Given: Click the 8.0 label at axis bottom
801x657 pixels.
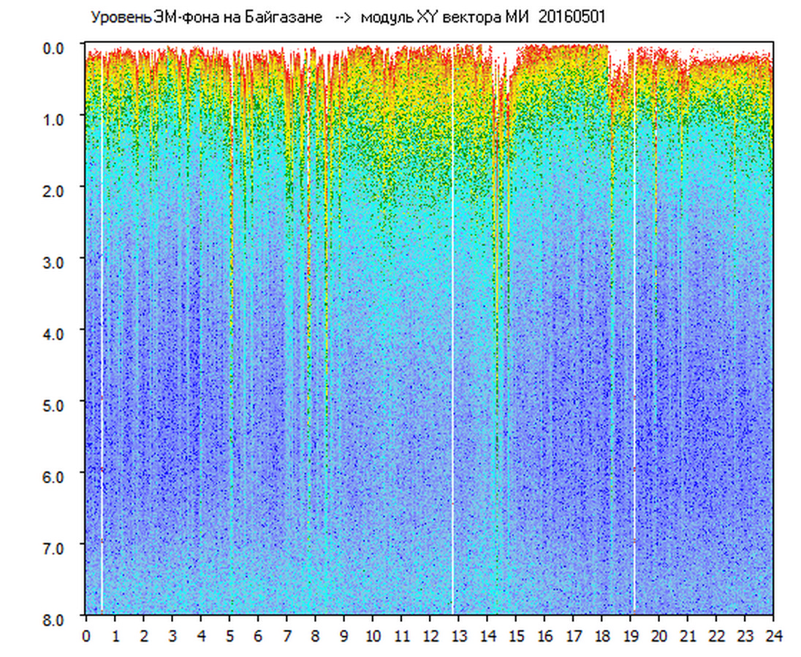Looking at the screenshot, I should 56,618.
